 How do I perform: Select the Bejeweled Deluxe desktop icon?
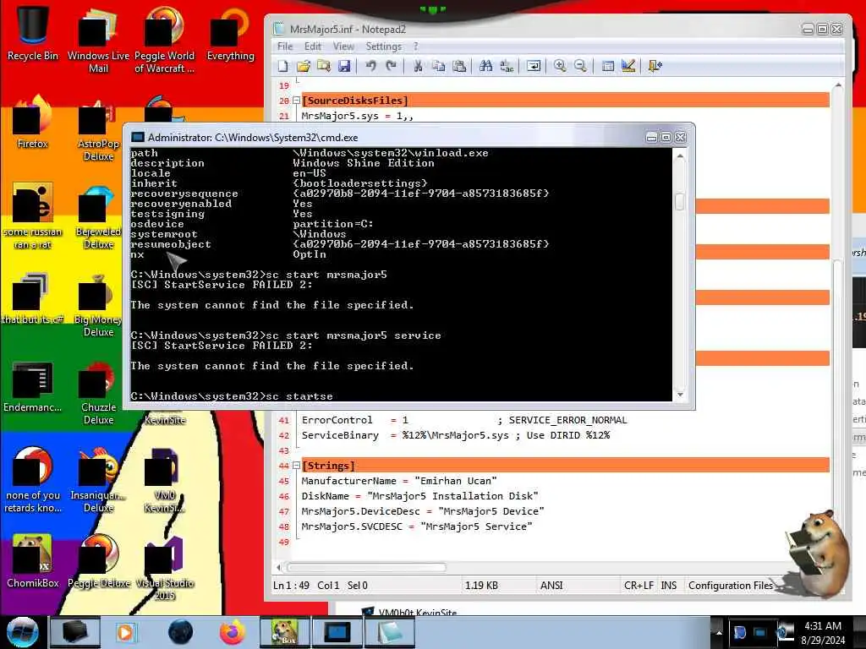pos(98,216)
